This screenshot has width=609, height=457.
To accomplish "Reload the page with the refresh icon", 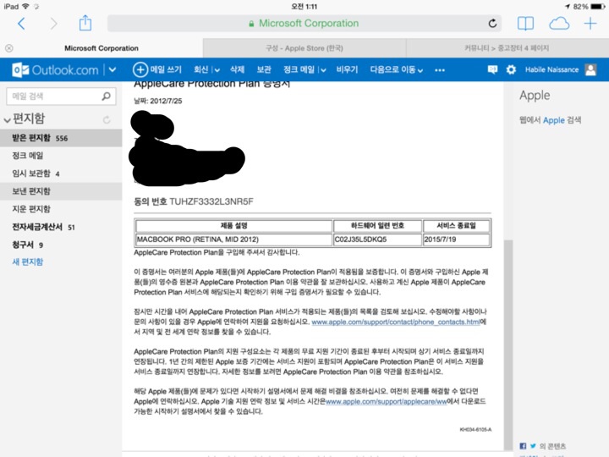I will click(x=492, y=24).
